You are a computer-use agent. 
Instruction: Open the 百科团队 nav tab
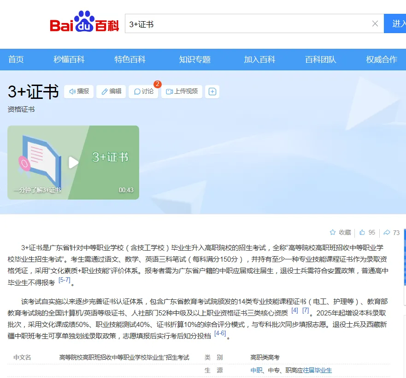click(321, 59)
